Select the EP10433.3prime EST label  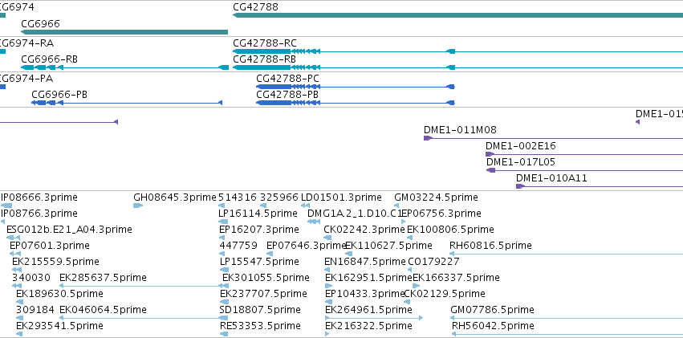click(365, 293)
